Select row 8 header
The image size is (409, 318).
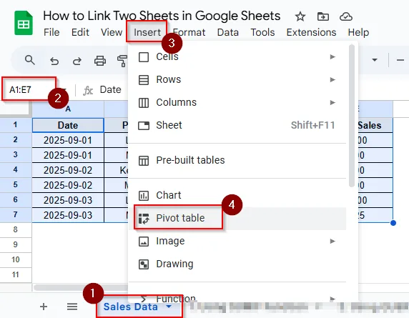pyautogui.click(x=16, y=229)
